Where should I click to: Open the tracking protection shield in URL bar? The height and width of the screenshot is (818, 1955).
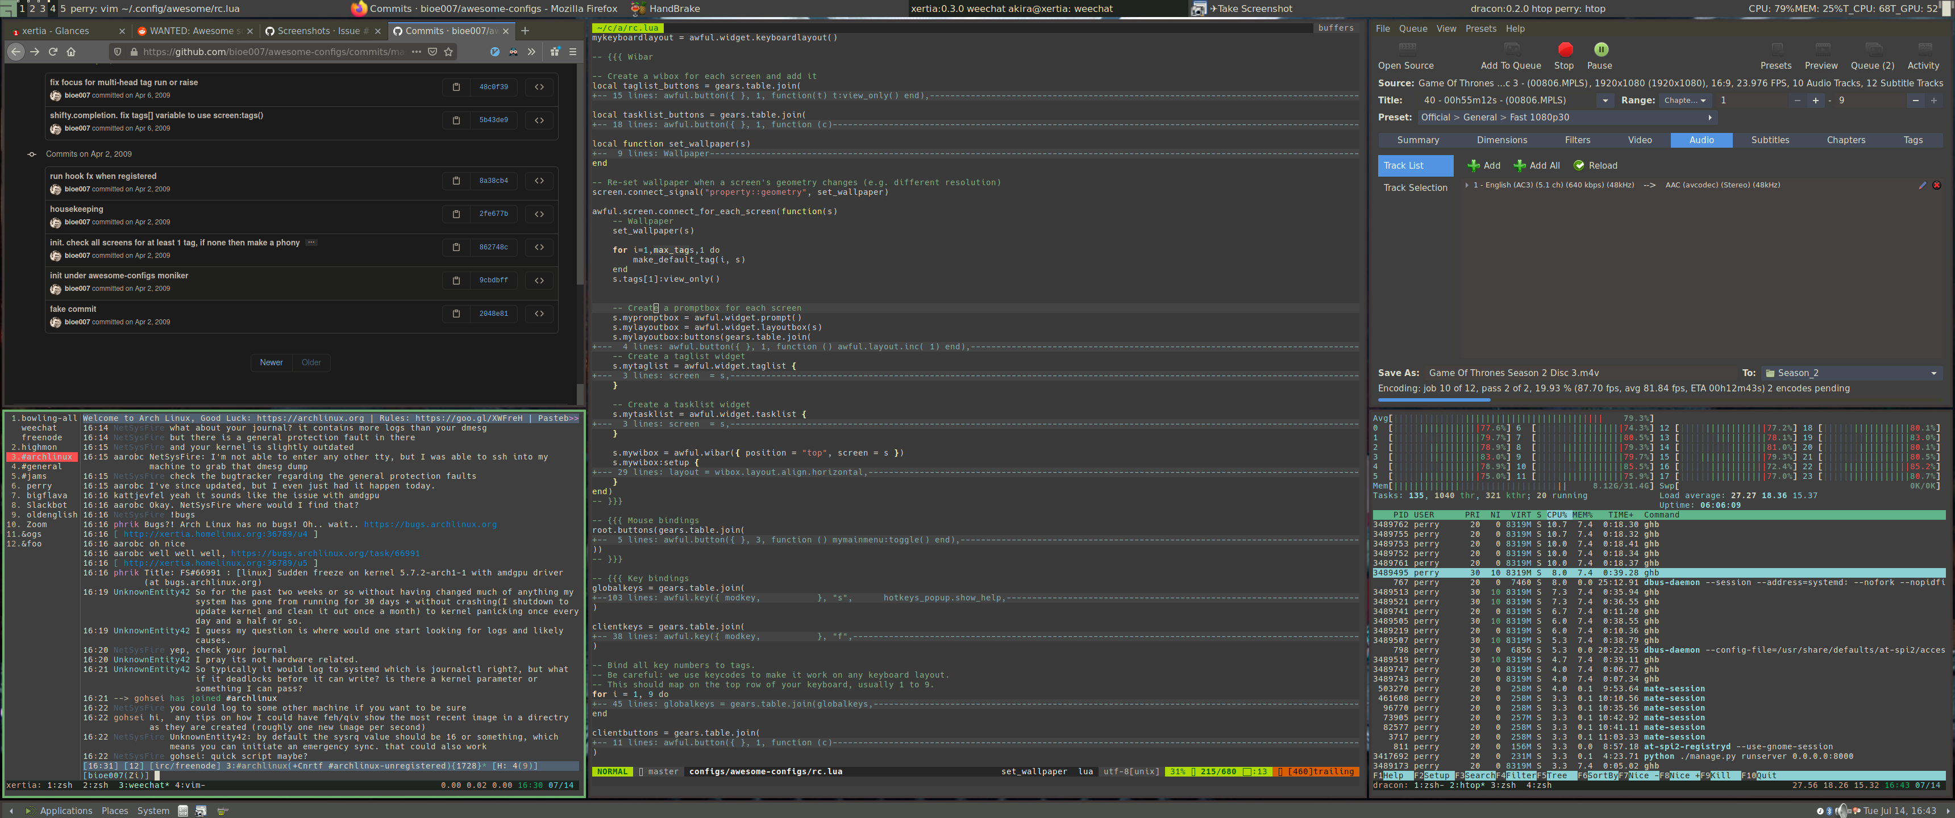point(117,52)
